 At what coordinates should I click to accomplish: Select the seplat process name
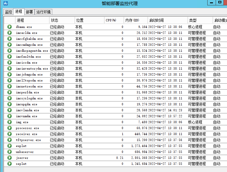pos(21,164)
